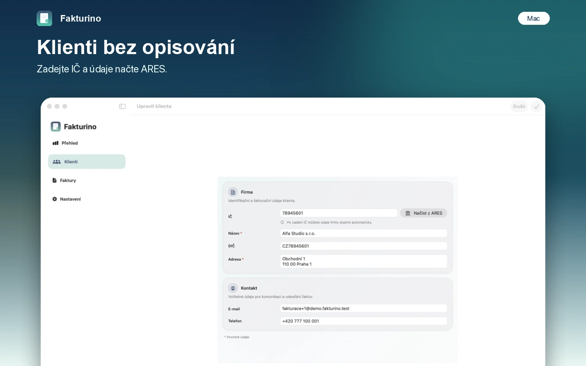This screenshot has width=586, height=366.
Task: Click the IČ input field
Action: pos(339,213)
